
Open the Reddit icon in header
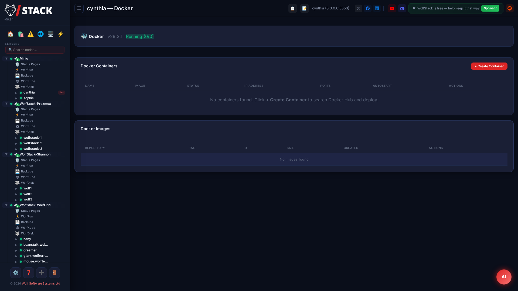click(x=510, y=8)
